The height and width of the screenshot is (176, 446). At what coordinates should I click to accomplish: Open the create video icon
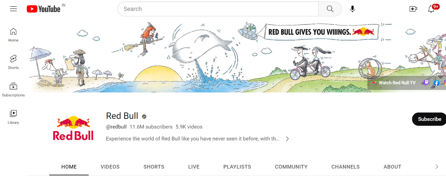(x=413, y=9)
